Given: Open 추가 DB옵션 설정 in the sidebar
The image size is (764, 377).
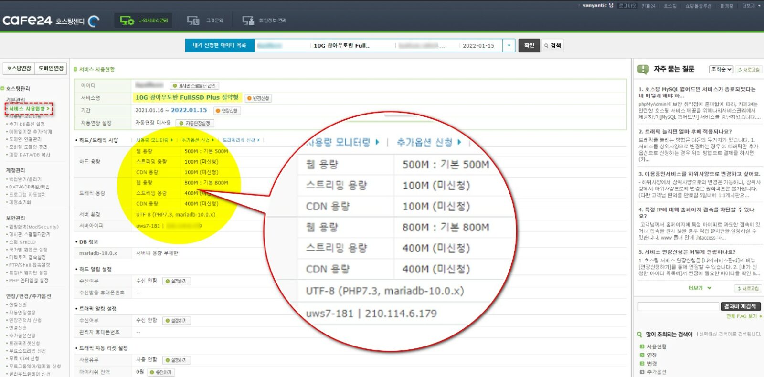Looking at the screenshot, I should click(x=27, y=124).
